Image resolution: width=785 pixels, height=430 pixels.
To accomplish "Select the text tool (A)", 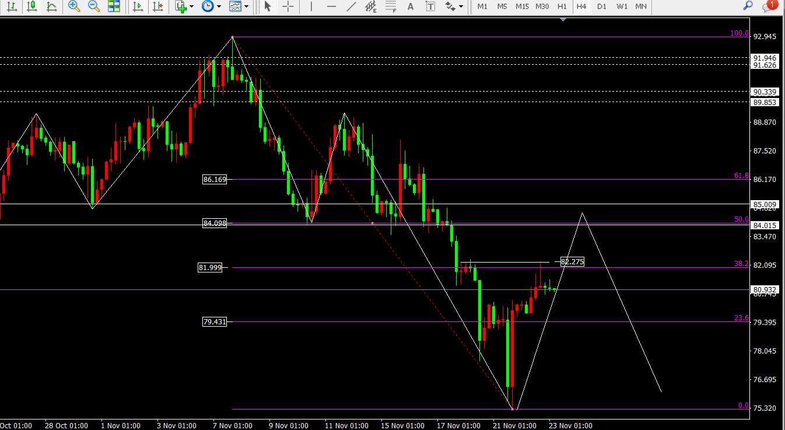I will coord(411,6).
